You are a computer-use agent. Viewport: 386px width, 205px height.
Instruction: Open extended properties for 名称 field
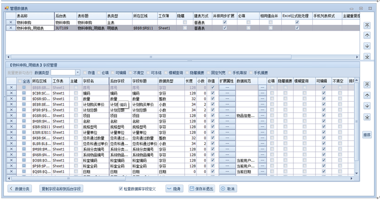point(227,121)
